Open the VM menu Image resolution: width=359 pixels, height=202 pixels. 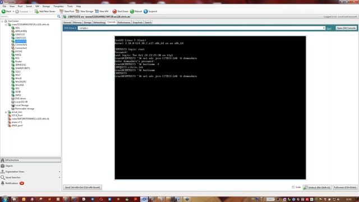(x=37, y=6)
